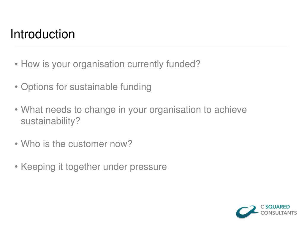
Task: Click the bullet dot before 'Who is the customer'
Action: pyautogui.click(x=16, y=144)
